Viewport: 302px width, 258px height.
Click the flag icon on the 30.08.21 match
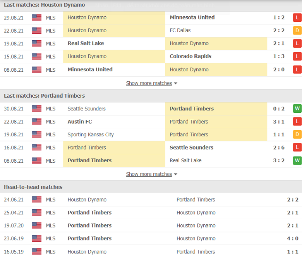(36, 109)
